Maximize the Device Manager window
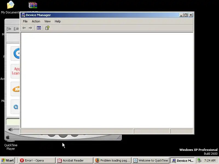This screenshot has width=219, height=164. [x=186, y=15]
